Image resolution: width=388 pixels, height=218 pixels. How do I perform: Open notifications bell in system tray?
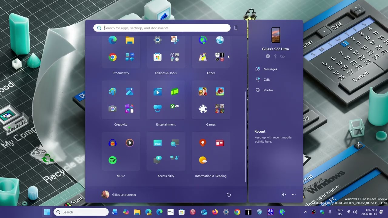click(381, 212)
